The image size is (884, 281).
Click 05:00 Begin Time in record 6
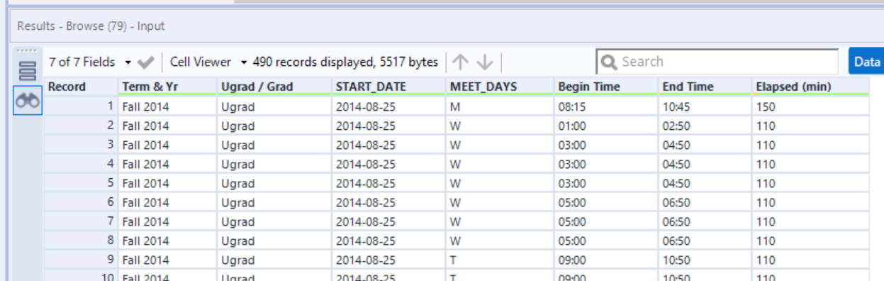tap(606, 202)
